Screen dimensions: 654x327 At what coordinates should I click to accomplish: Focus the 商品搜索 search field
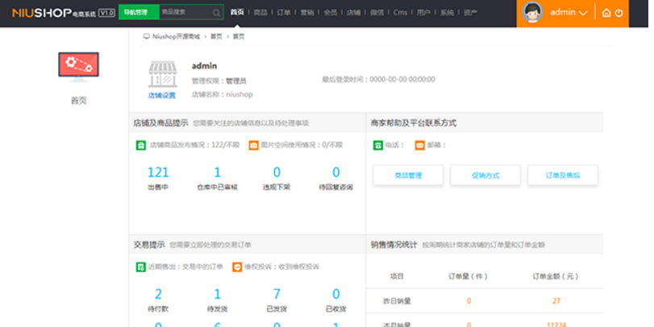pyautogui.click(x=185, y=12)
